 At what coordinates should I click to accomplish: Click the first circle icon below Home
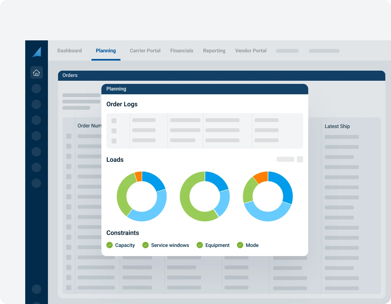37,89
